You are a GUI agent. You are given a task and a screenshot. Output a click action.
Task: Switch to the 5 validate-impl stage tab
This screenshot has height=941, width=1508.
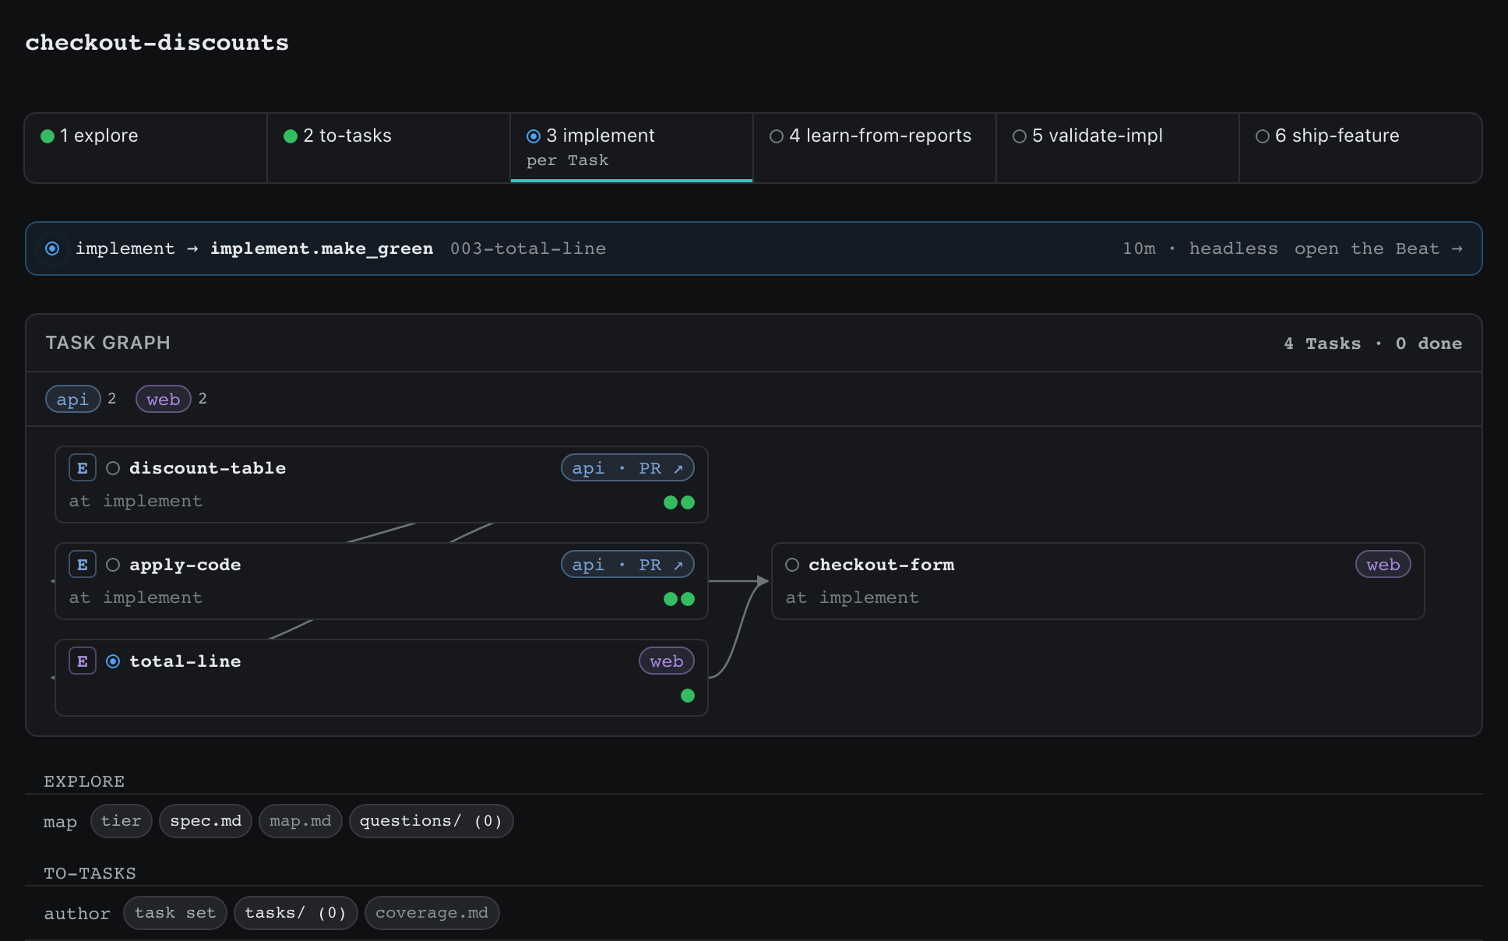click(1118, 148)
